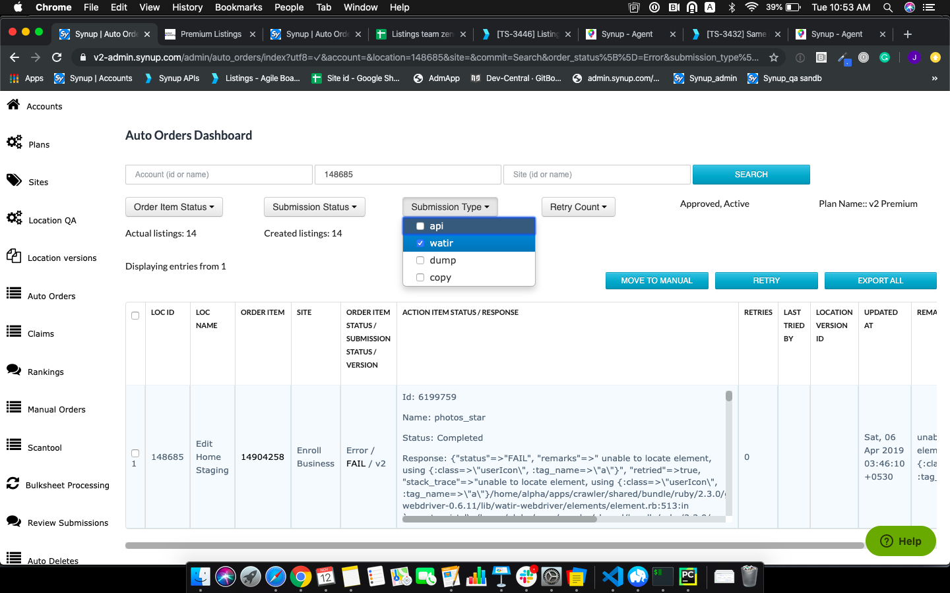Bookmark this page with the star icon
Viewport: 950px width, 593px height.
click(774, 57)
